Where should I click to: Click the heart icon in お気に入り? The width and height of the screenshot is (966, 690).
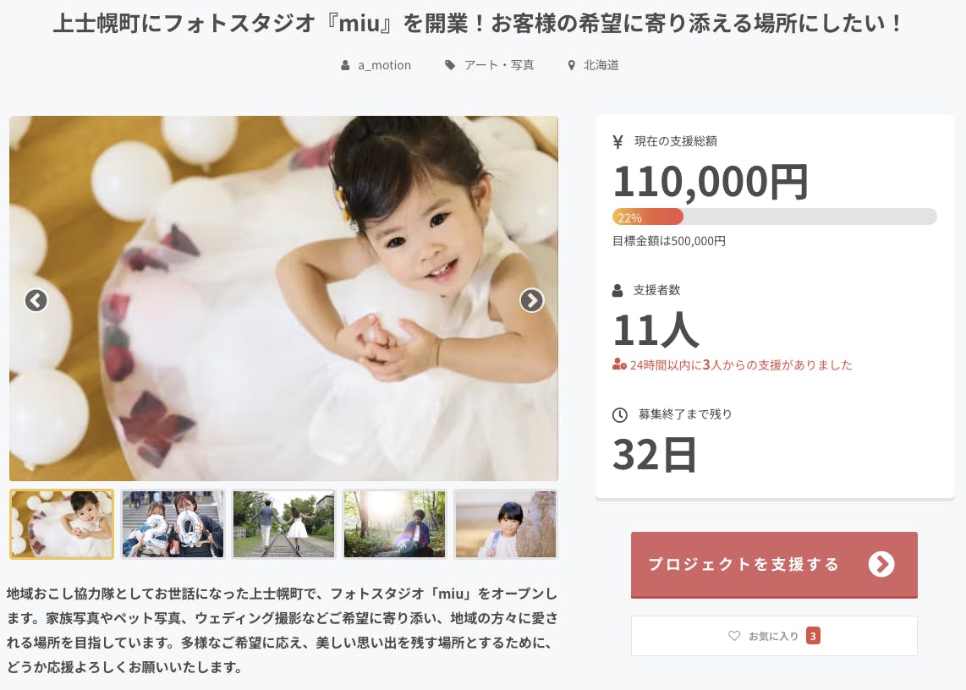click(x=734, y=635)
